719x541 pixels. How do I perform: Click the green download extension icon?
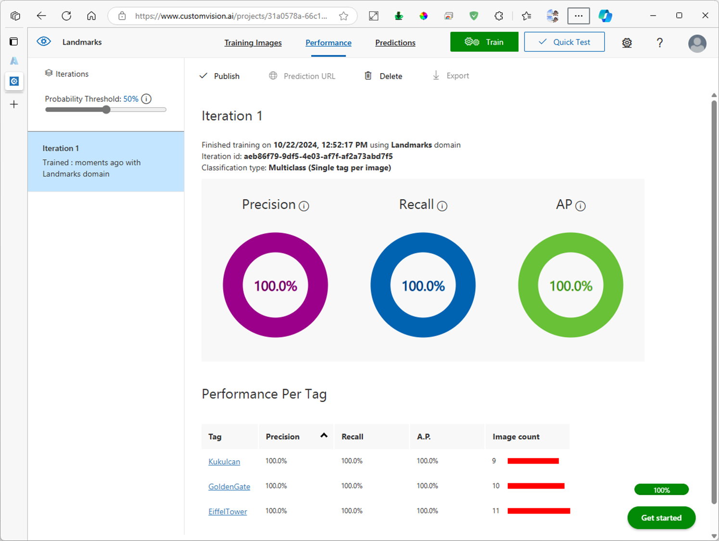399,16
